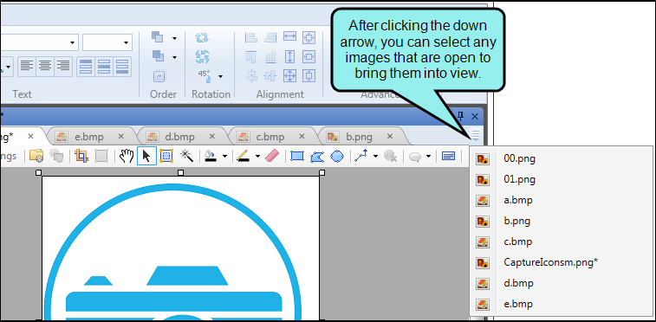Select CaptureIconsm.png* from open images list
This screenshot has width=656, height=322.
(551, 262)
